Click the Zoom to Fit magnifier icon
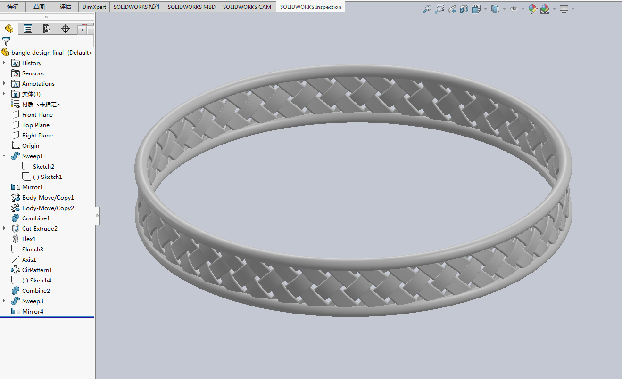The image size is (622, 379). click(x=427, y=9)
